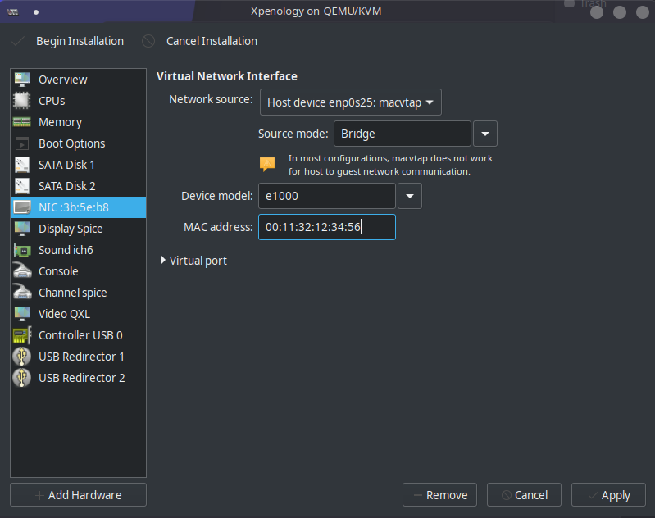Viewport: 655px width, 518px height.
Task: Open the Device model dropdown arrow
Action: tap(410, 196)
